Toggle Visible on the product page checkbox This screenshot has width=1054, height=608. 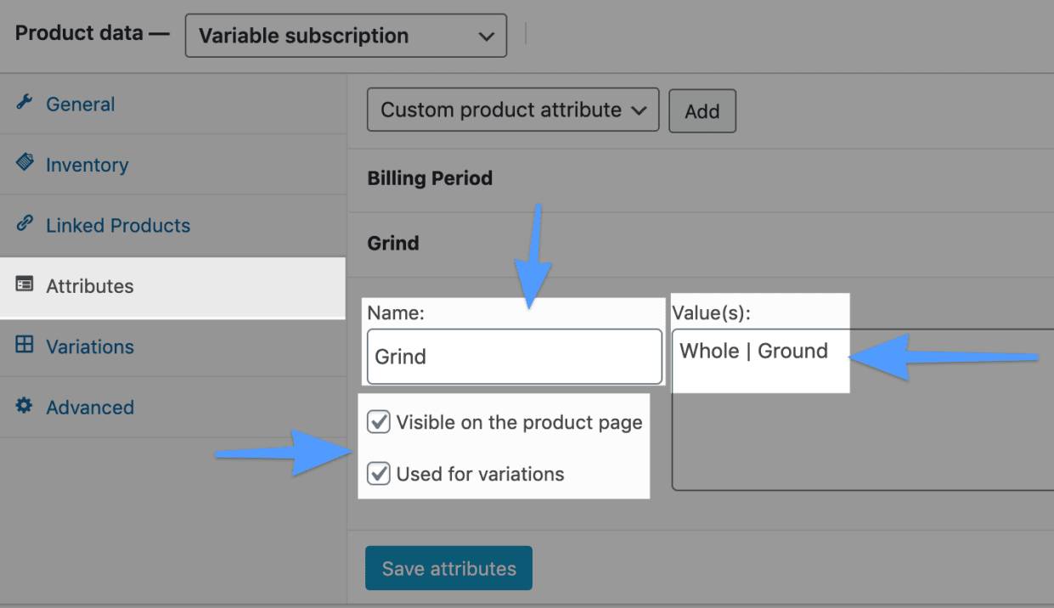[x=379, y=422]
